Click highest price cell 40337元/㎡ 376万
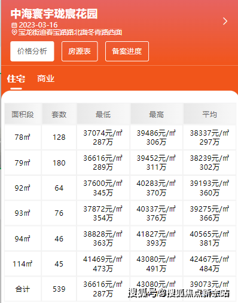Screen dimensions: 238x303 [156, 213]
